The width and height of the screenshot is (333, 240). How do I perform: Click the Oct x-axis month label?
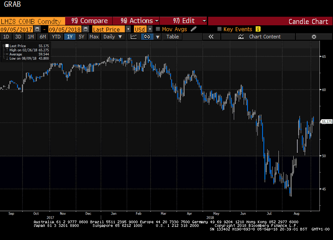tap(36, 213)
